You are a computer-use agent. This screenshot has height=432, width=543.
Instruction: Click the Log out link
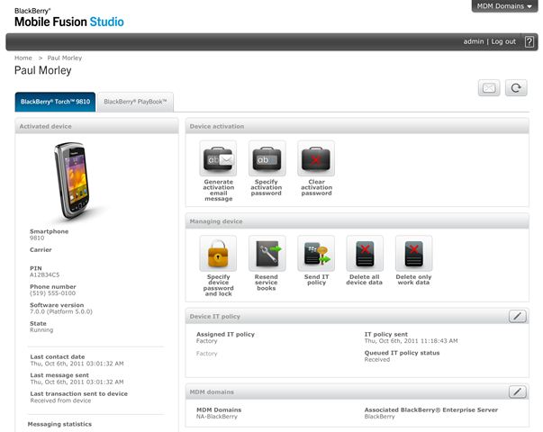click(x=503, y=41)
